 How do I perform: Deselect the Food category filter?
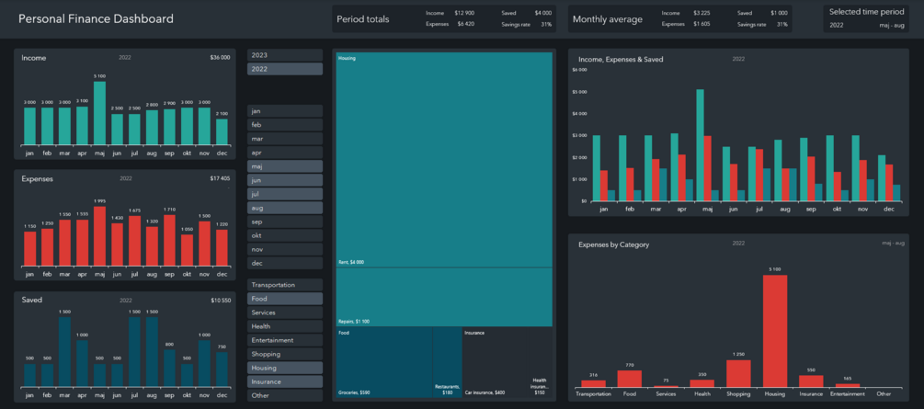coord(285,299)
